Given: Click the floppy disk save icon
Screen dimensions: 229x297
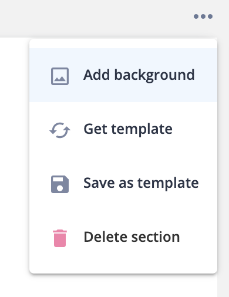Looking at the screenshot, I should coord(60,184).
